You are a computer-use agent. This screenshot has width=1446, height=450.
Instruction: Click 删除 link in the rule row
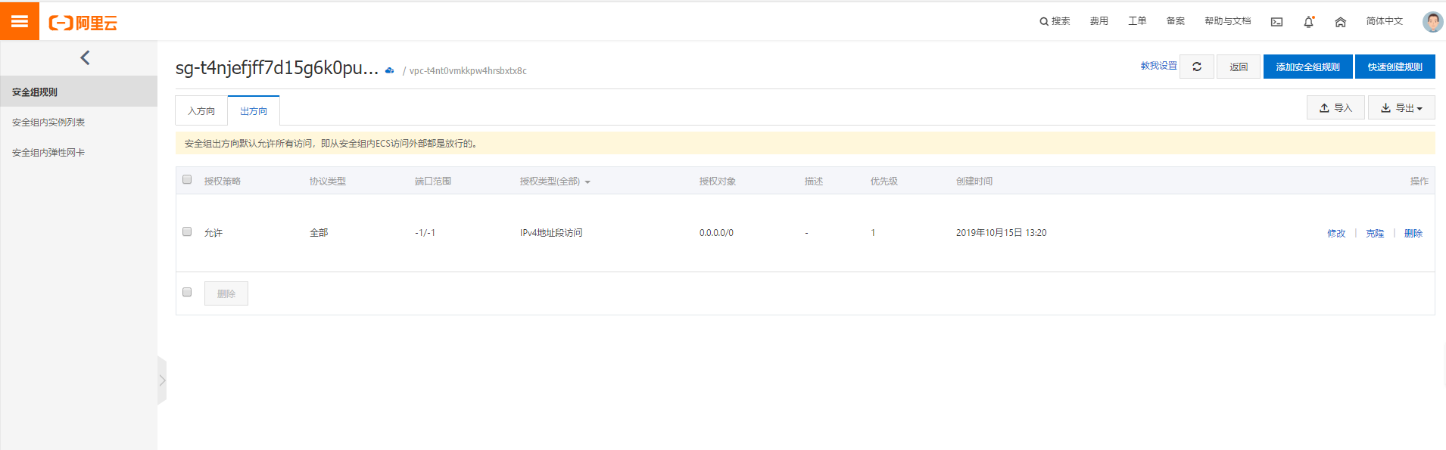coord(1413,233)
